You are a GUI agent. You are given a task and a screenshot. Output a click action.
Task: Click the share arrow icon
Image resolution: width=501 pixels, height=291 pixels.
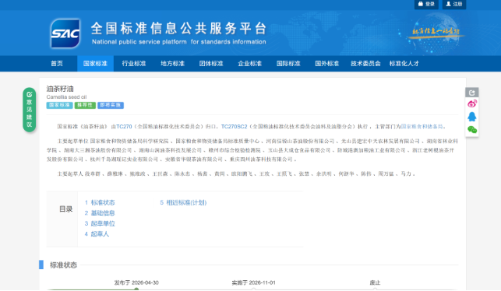[472, 93]
